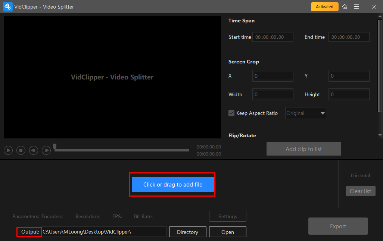Click the playback seek slider handle
The image size is (383, 241).
(x=55, y=146)
